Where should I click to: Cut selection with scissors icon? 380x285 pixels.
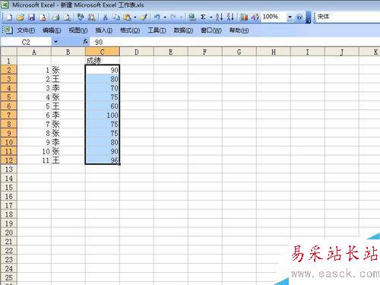pos(105,17)
